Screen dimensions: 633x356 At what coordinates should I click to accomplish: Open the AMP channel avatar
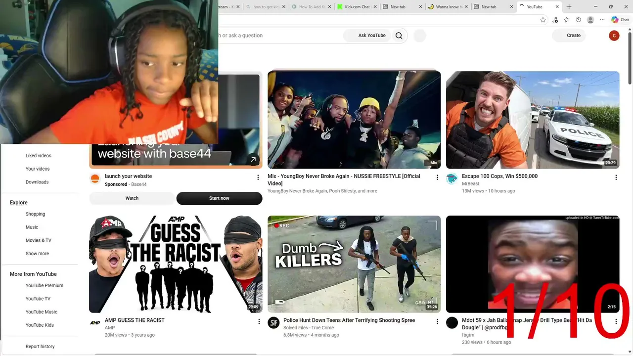tap(95, 323)
